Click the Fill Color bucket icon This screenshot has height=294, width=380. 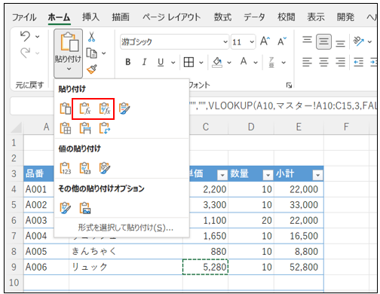pos(217,62)
